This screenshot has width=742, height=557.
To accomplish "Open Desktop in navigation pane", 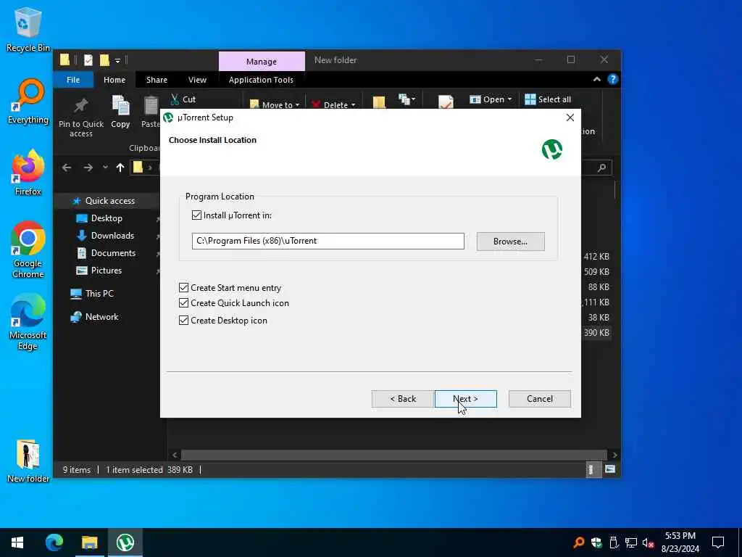I will pos(107,218).
